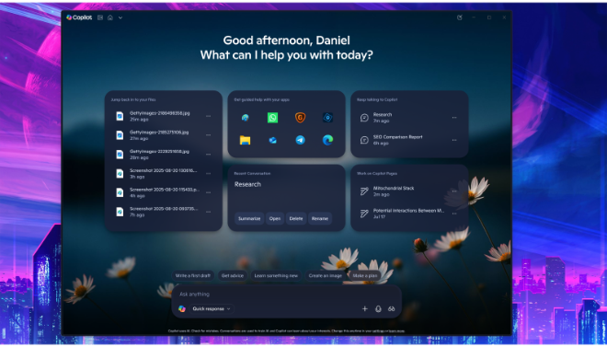The height and width of the screenshot is (347, 607).
Task: Select the Create an image suggestion chip
Action: [x=326, y=276]
